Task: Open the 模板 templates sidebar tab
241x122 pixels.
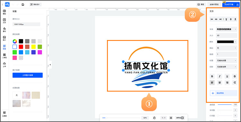Action: 4,12
